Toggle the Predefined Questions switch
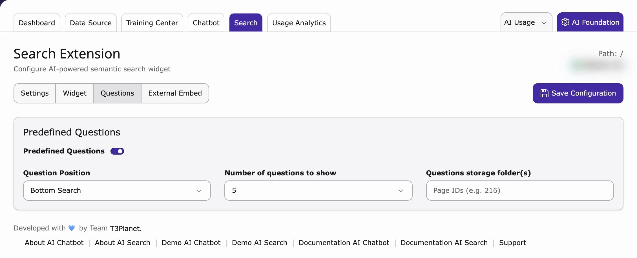This screenshot has height=258, width=637. point(117,151)
